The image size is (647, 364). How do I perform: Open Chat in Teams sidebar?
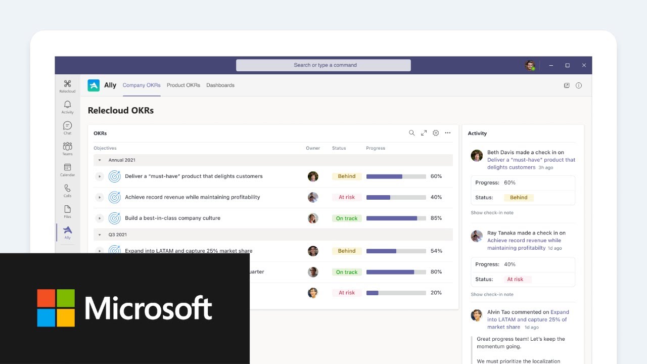pos(67,128)
